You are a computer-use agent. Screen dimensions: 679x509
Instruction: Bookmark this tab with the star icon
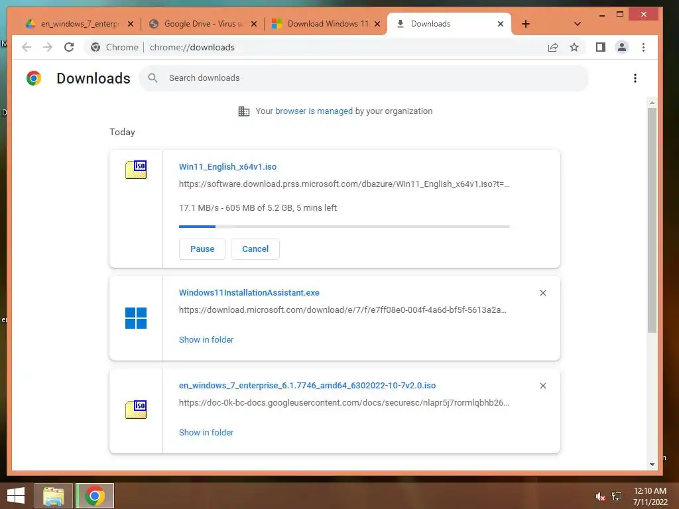click(574, 47)
